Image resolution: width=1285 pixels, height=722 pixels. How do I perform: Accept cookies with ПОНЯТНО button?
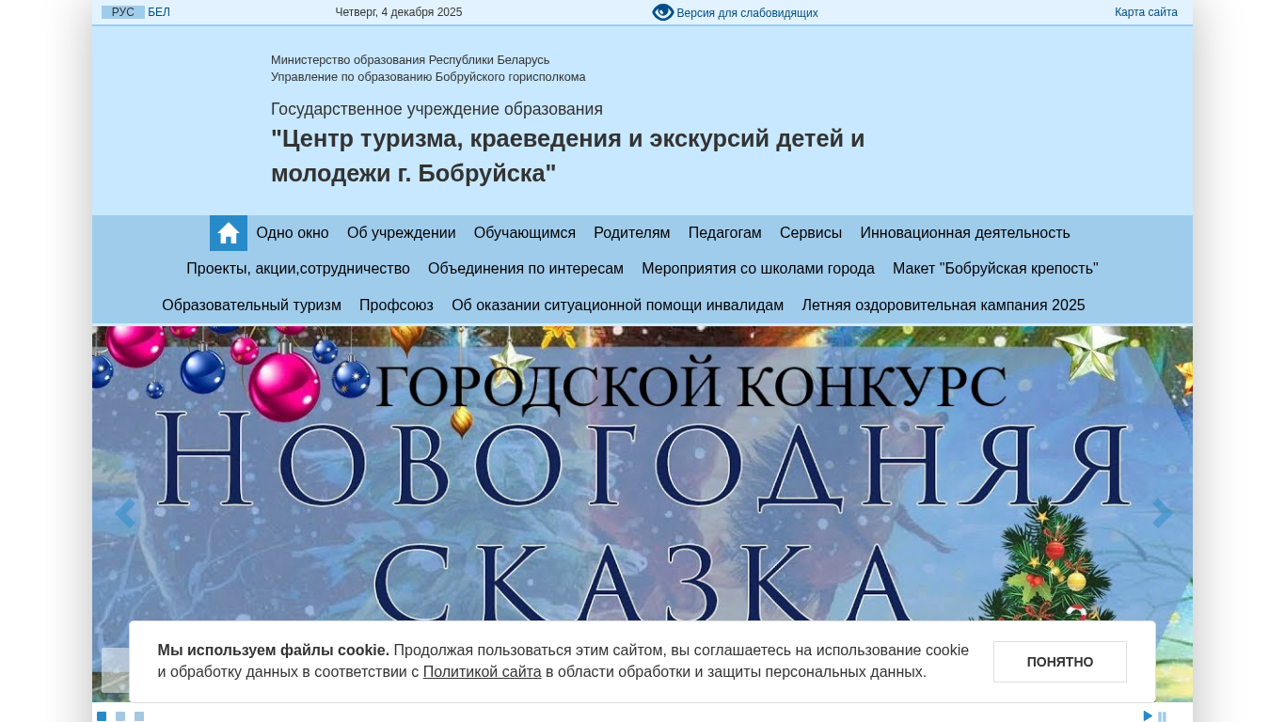pyautogui.click(x=1060, y=662)
